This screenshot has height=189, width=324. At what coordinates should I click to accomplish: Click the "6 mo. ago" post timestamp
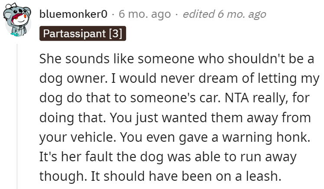(145, 14)
